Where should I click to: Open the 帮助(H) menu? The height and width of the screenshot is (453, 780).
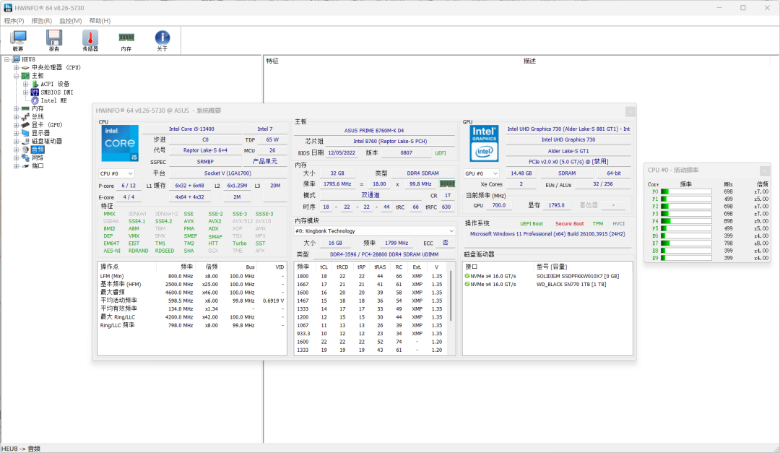pyautogui.click(x=100, y=21)
